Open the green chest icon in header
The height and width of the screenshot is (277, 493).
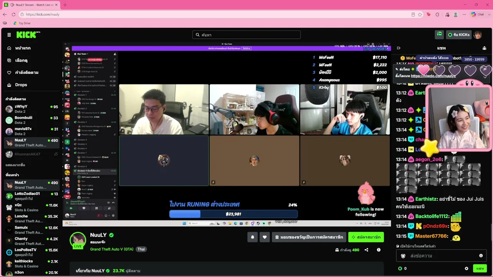tap(439, 35)
